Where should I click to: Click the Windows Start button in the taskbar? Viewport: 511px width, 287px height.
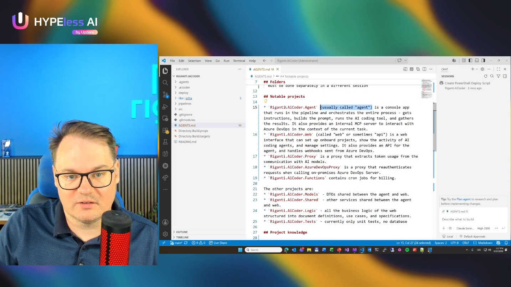[240, 250]
